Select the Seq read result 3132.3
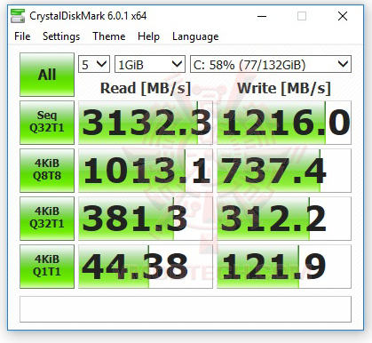Screen dimensions: 372x343 [x=146, y=123]
